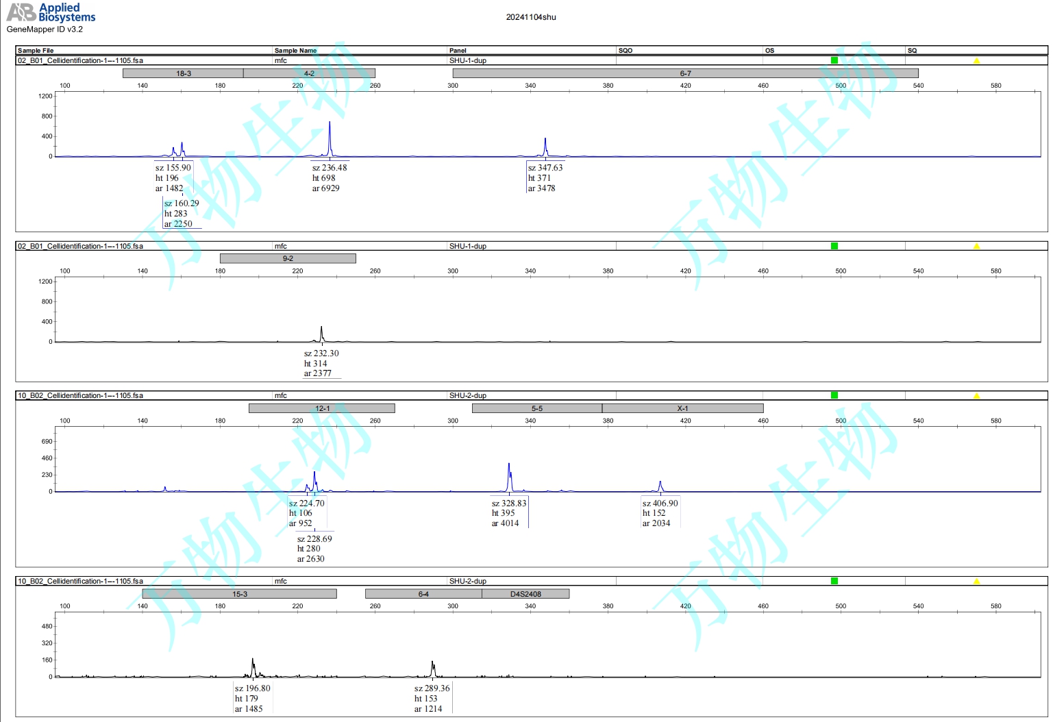Click the 9-2 marker bar
This screenshot has height=722, width=1053.
pyautogui.click(x=288, y=258)
